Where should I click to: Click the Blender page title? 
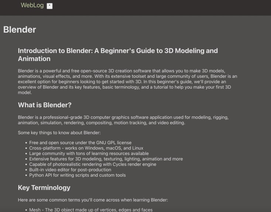[x=20, y=30]
